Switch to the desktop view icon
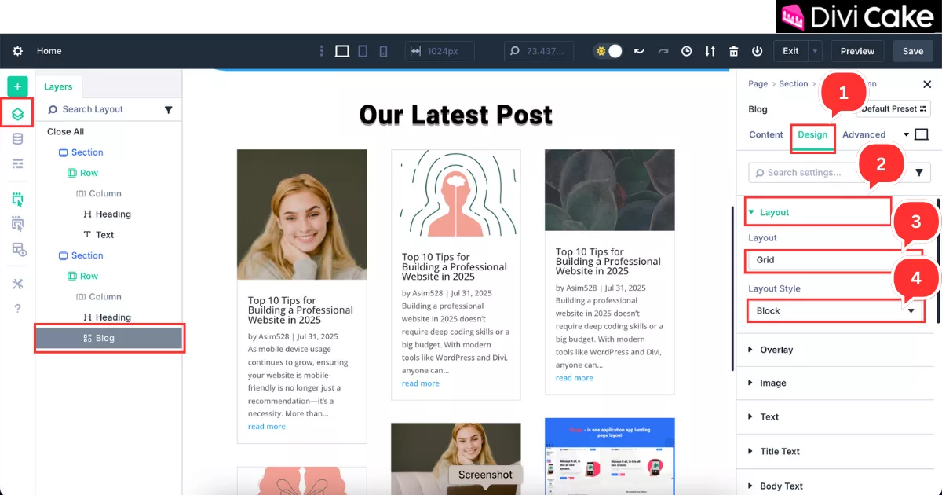 pos(342,51)
